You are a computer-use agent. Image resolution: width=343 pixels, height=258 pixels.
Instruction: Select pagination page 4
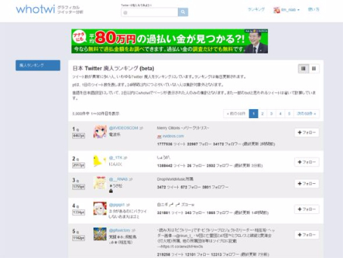pyautogui.click(x=280, y=114)
